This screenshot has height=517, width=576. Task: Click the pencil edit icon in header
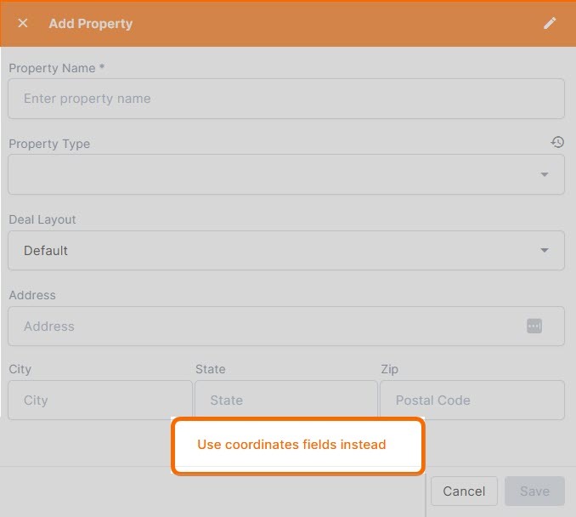[550, 23]
